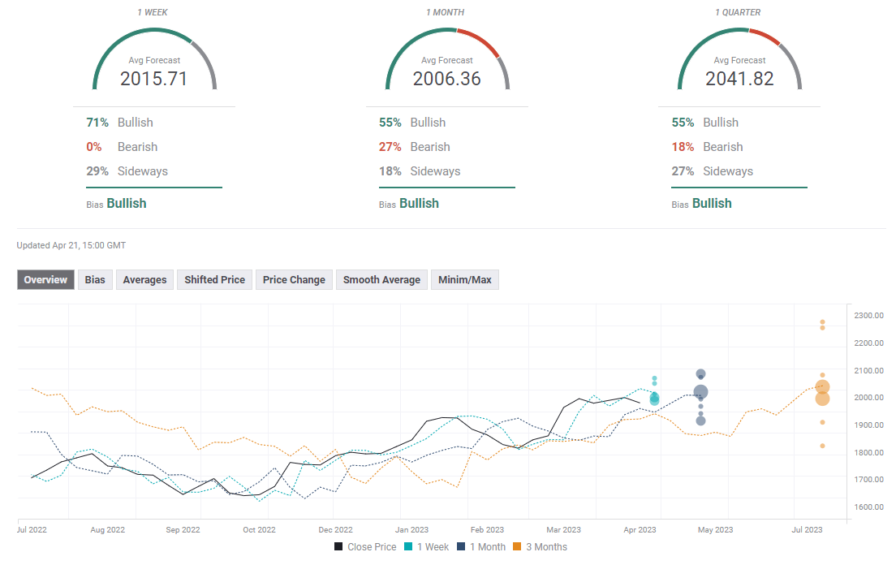Show the Shifted Price view
The height and width of the screenshot is (565, 896).
(x=214, y=280)
